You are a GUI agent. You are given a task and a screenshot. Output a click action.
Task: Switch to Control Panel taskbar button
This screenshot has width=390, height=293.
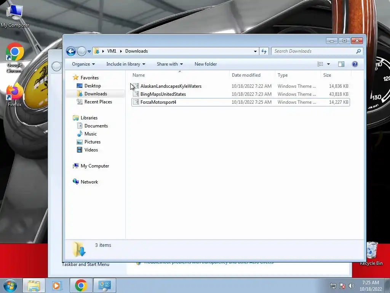point(104,285)
